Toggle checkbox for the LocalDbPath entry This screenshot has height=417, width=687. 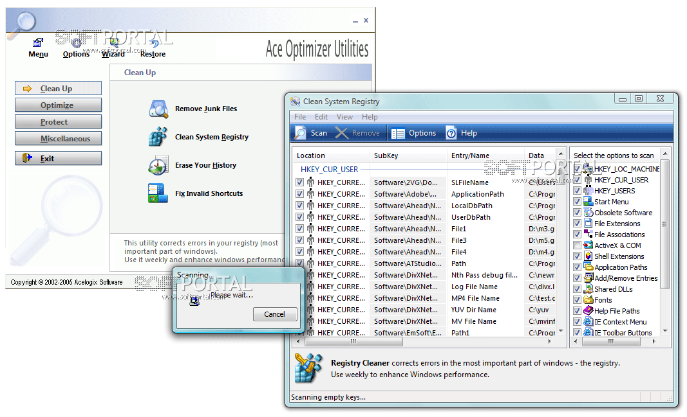pyautogui.click(x=299, y=206)
